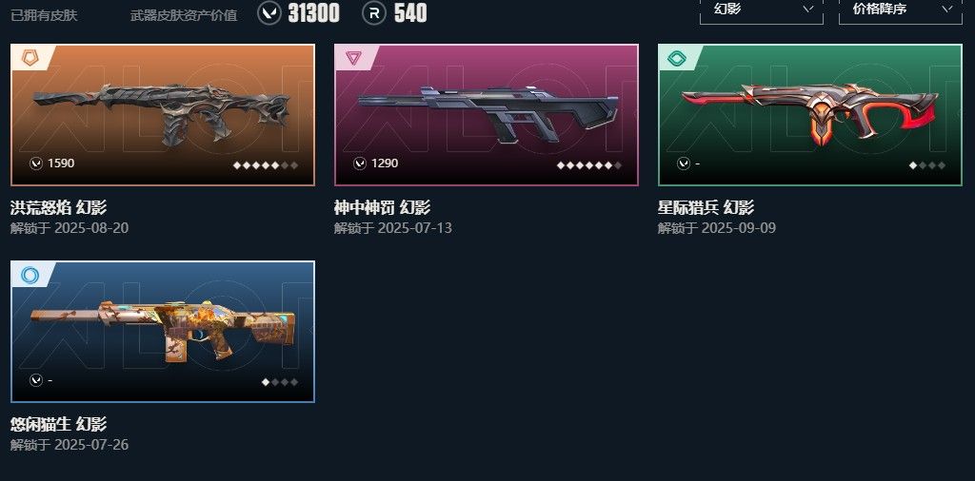Open the 已拥有皮肤 tab label
975x481 pixels.
[x=44, y=15]
